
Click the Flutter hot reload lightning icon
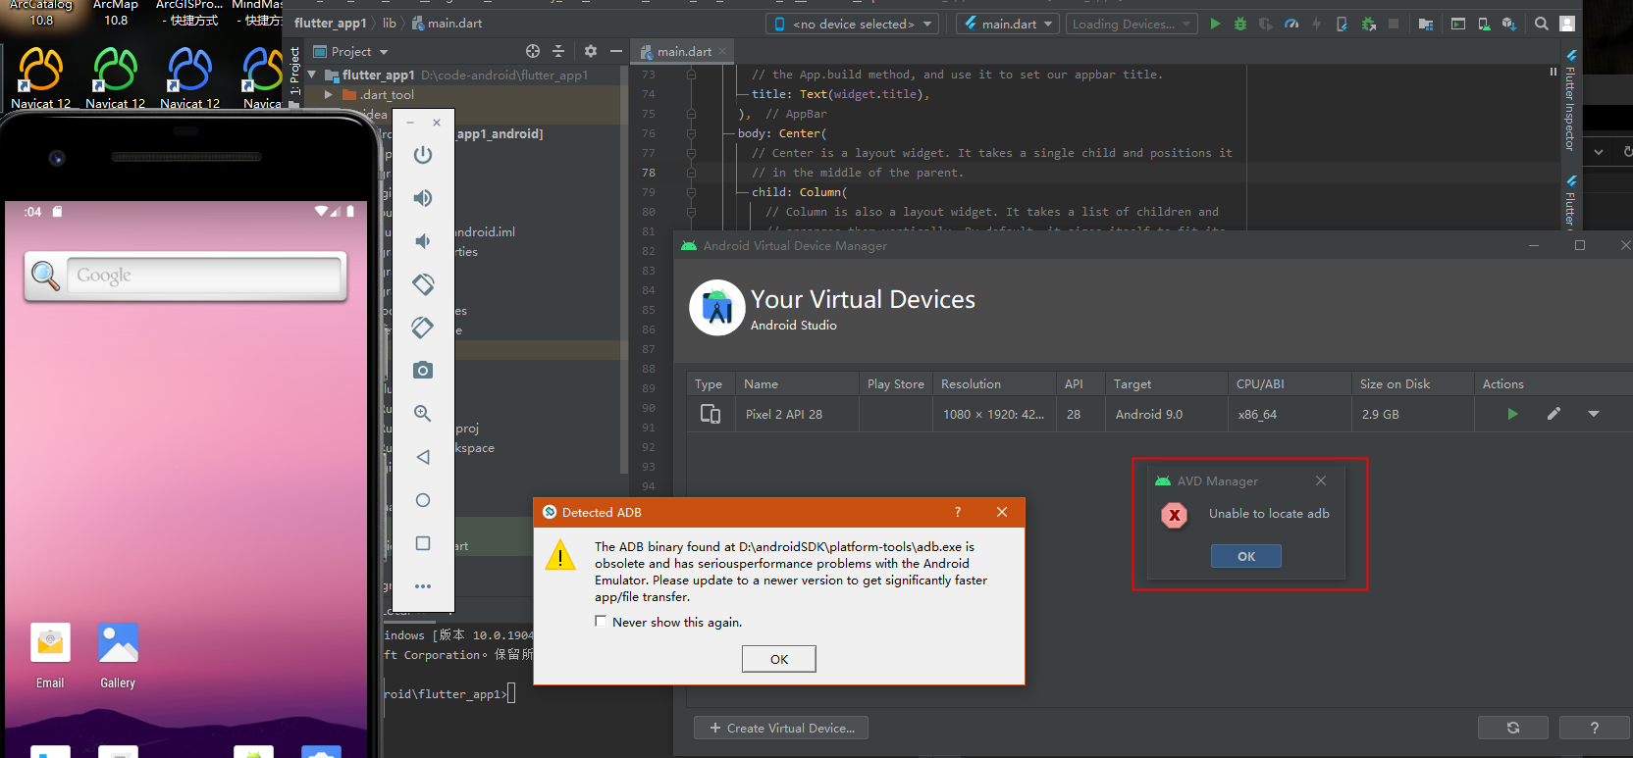(1317, 24)
